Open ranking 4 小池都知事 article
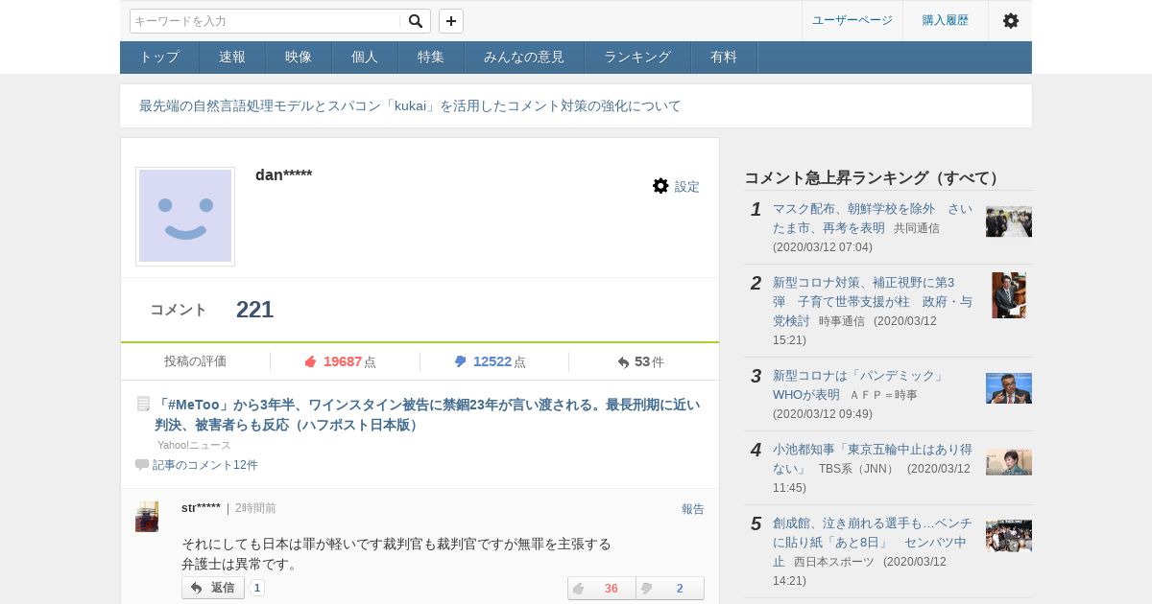The image size is (1152, 604). [x=873, y=459]
